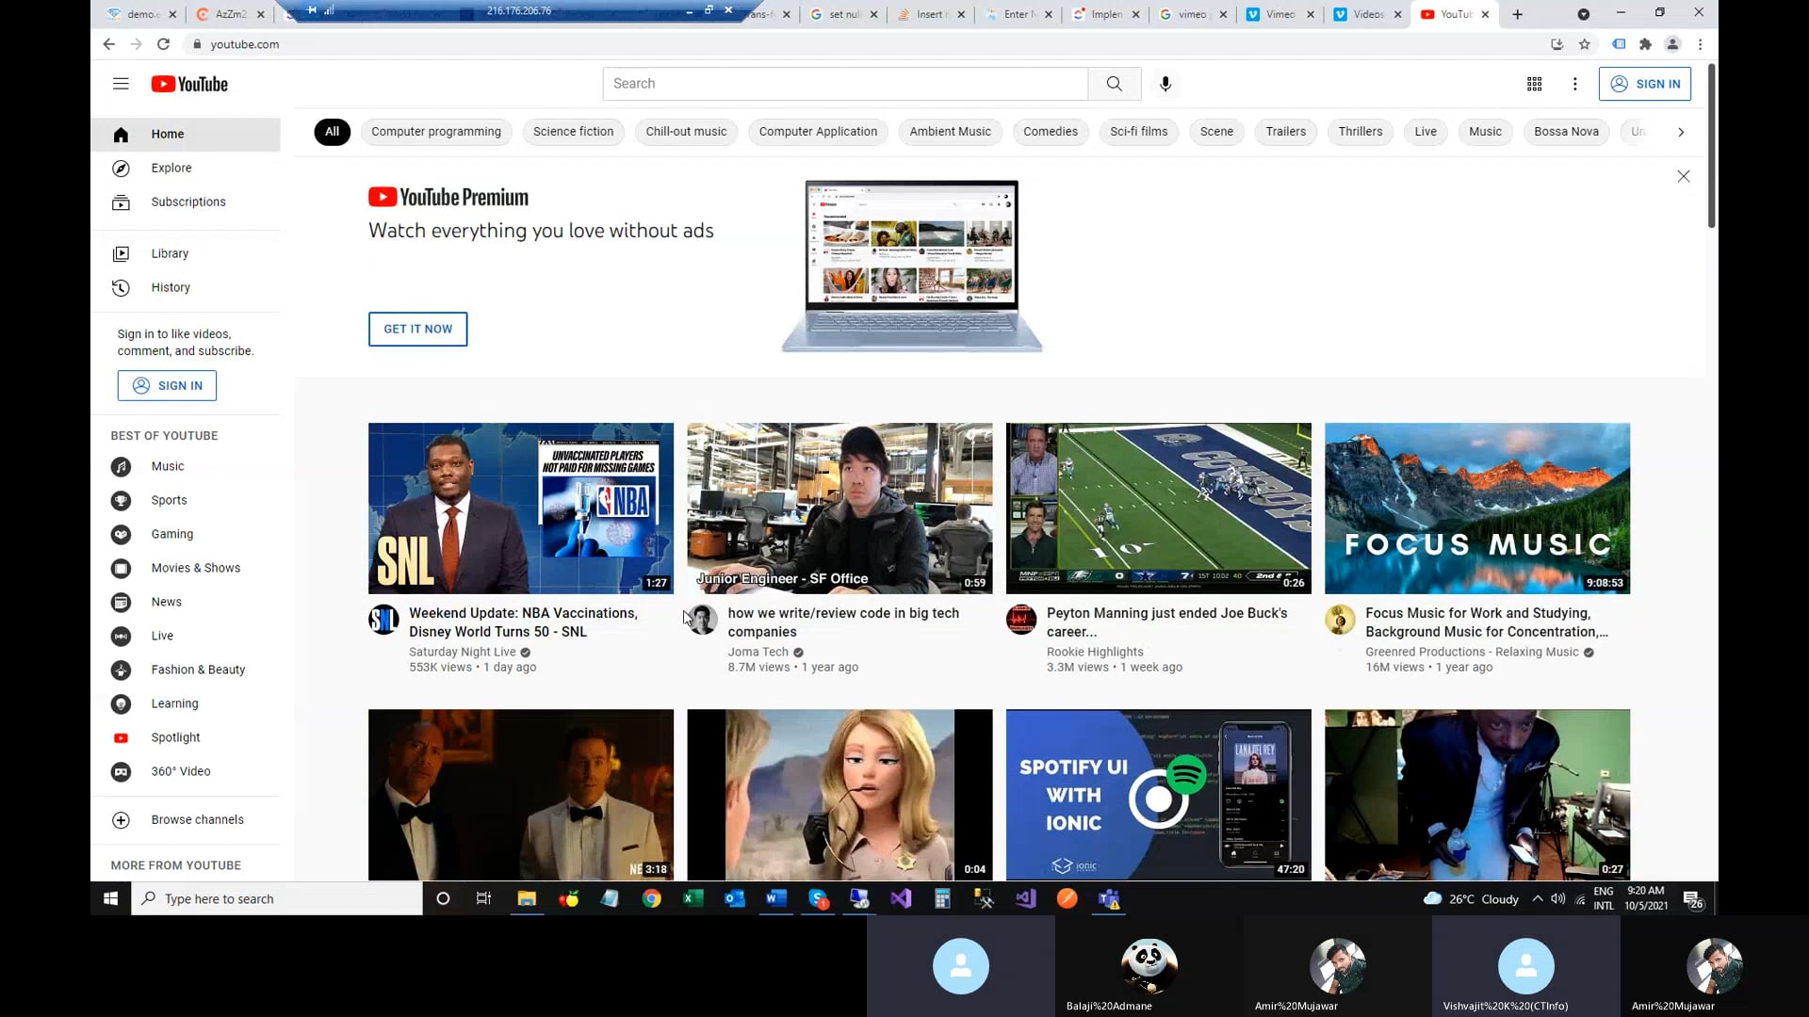The height and width of the screenshot is (1017, 1809).
Task: Click the magnifier search button
Action: [1115, 84]
